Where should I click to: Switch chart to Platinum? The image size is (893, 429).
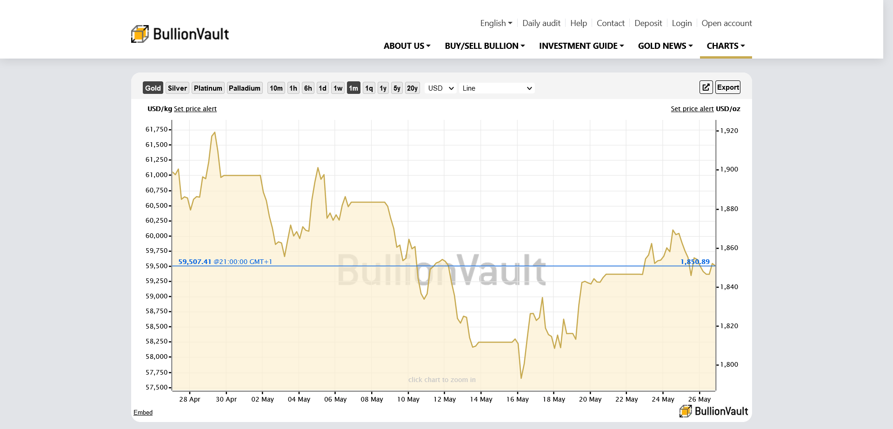(x=208, y=88)
